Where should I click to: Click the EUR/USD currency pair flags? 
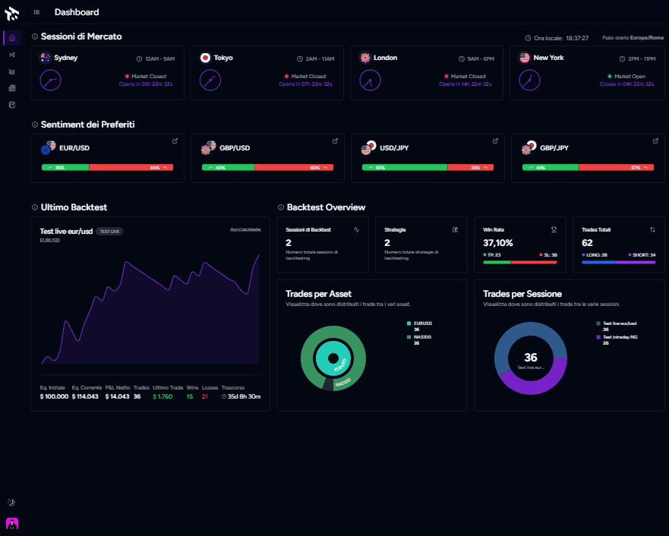pyautogui.click(x=48, y=147)
